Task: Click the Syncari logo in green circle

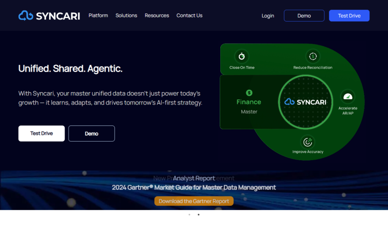Action: point(305,102)
